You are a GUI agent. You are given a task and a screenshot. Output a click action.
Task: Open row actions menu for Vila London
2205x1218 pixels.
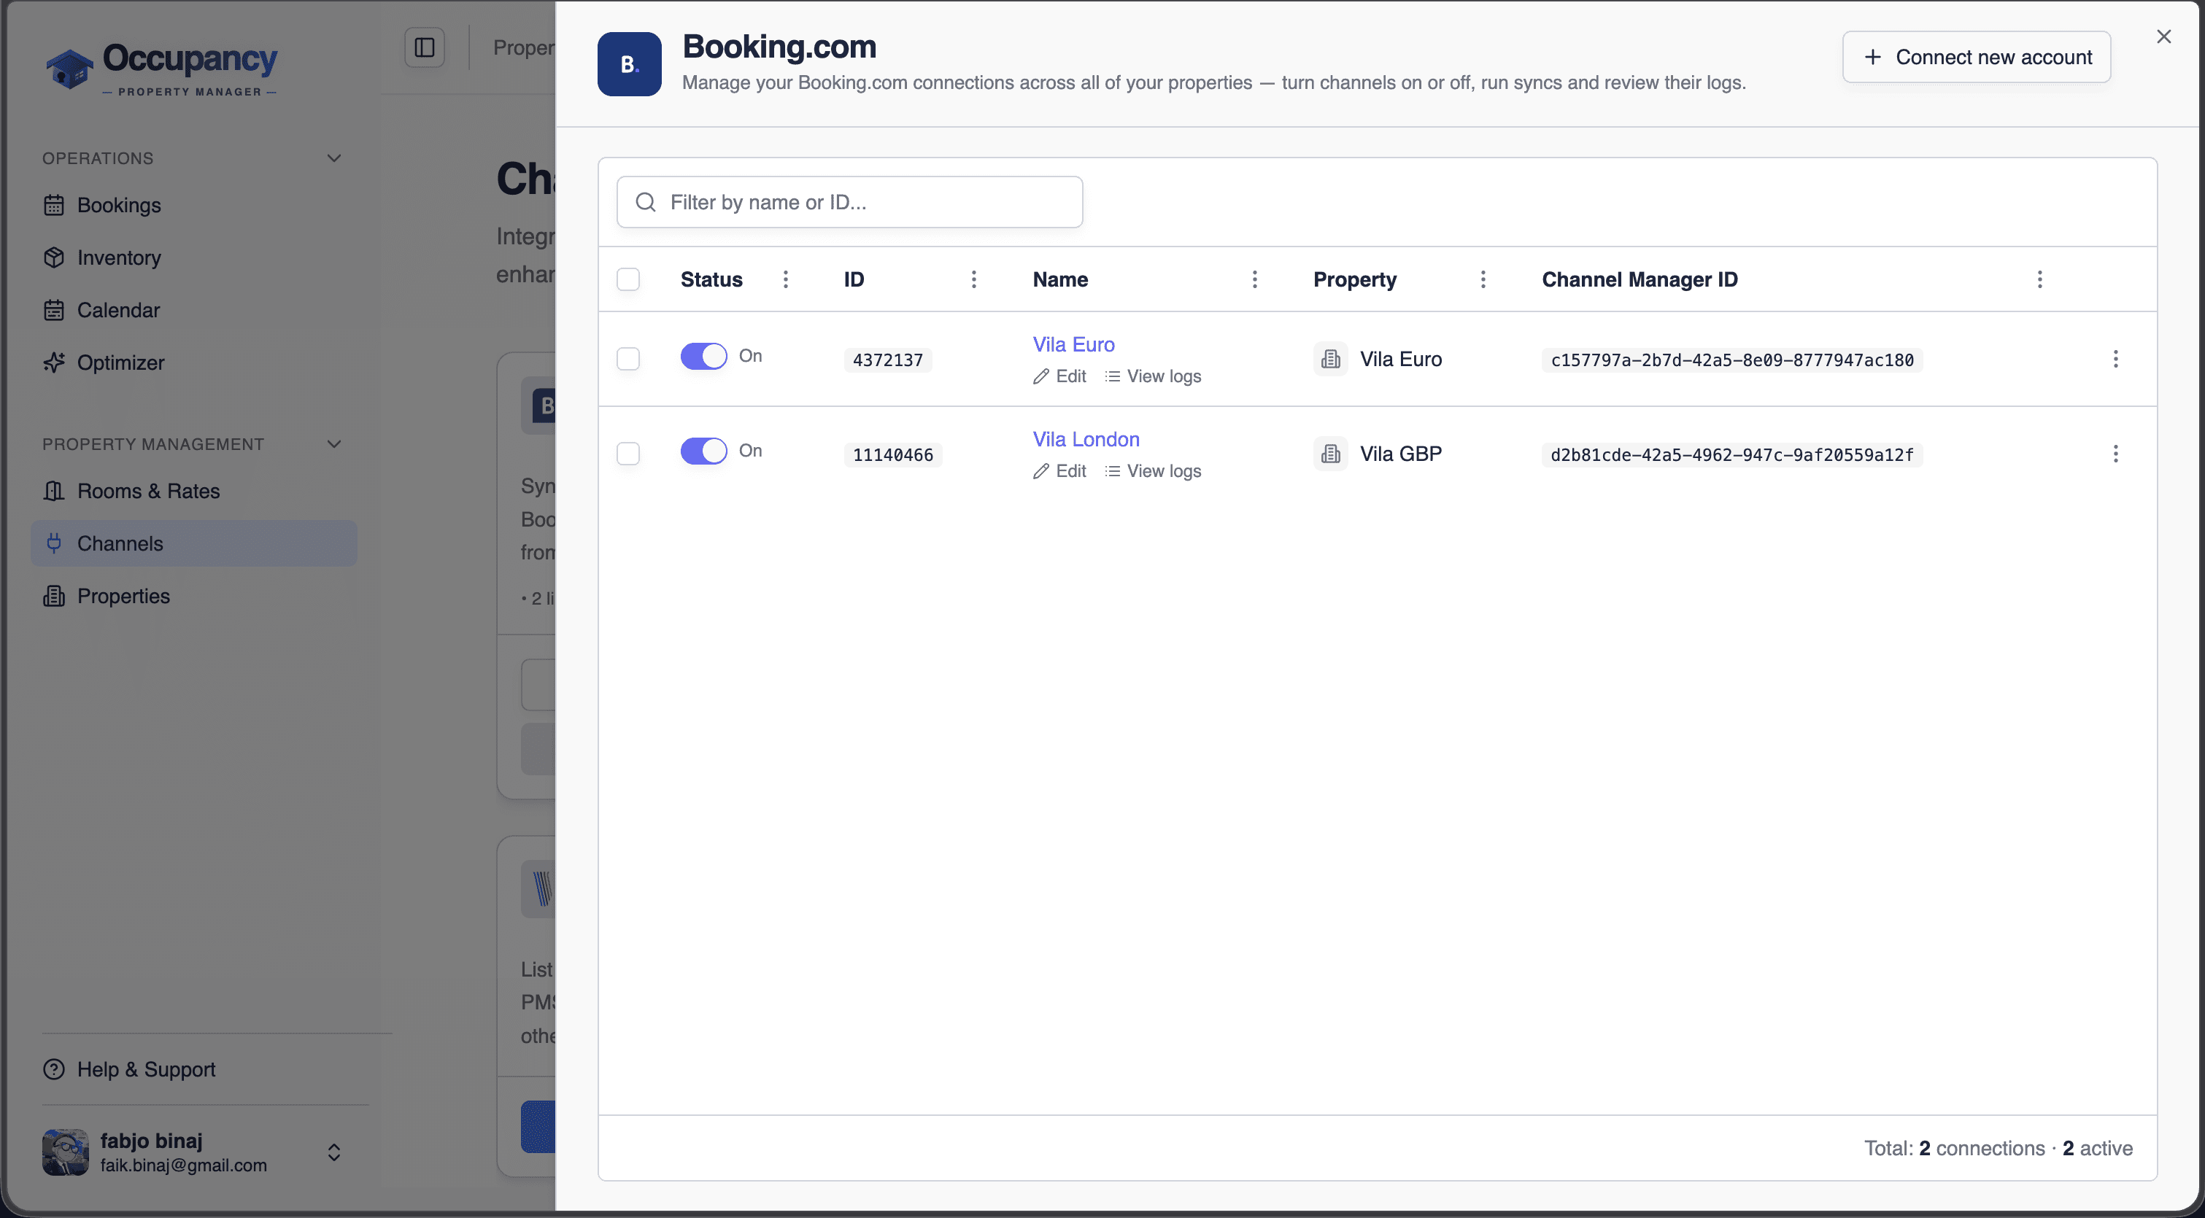pos(2116,454)
